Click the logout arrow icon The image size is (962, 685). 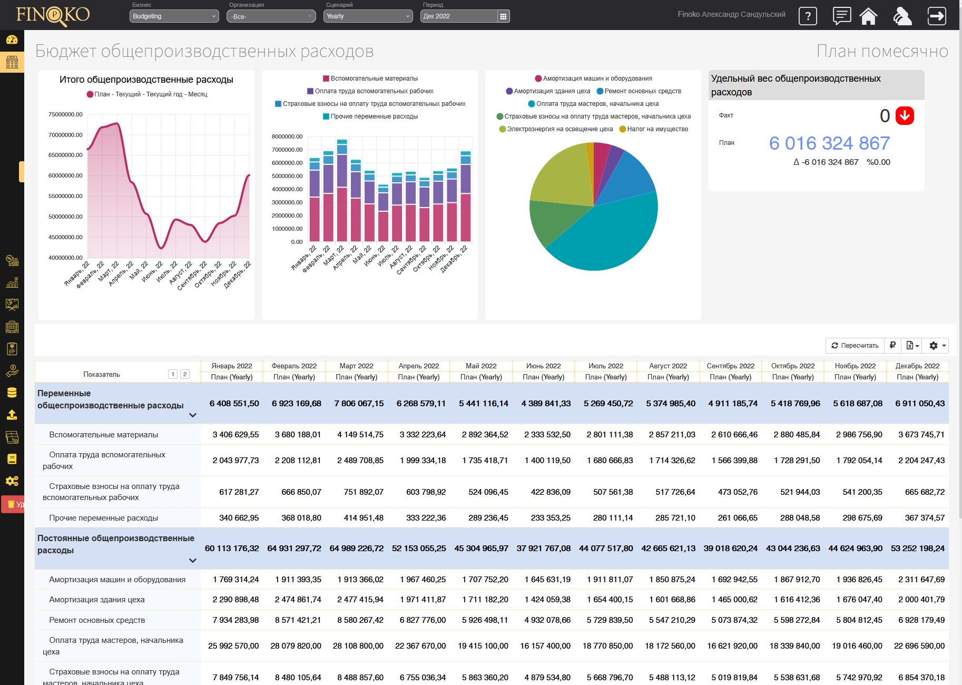pos(936,16)
